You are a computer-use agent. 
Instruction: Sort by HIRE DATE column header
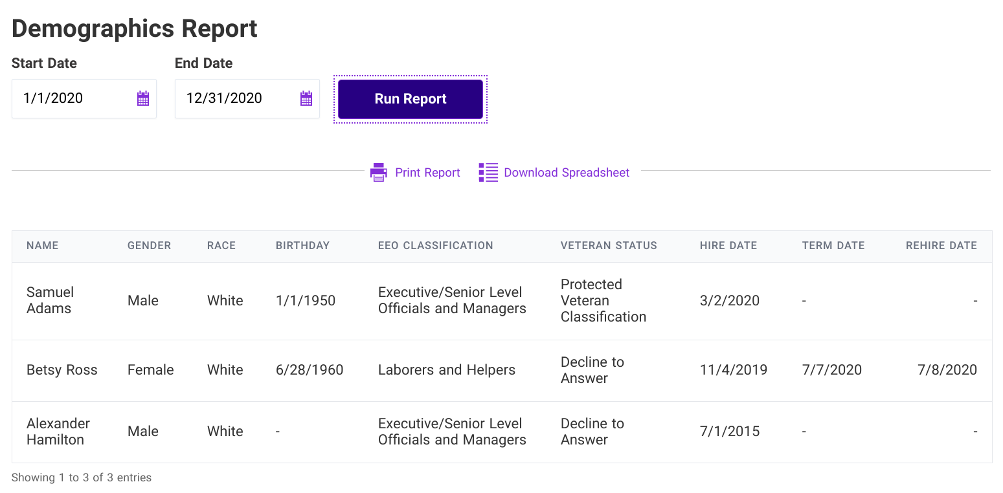[x=728, y=246]
